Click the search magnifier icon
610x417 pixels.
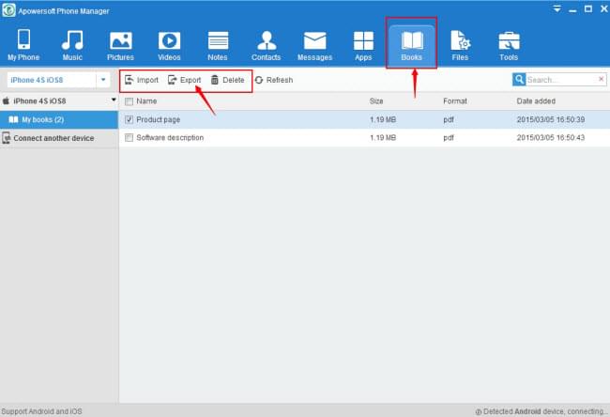519,80
